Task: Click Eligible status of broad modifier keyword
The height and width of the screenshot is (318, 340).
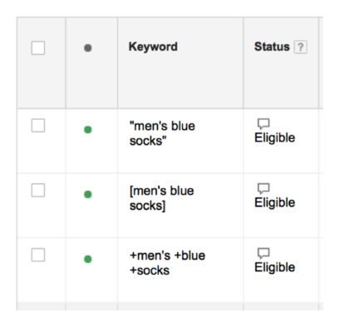Action: point(275,267)
